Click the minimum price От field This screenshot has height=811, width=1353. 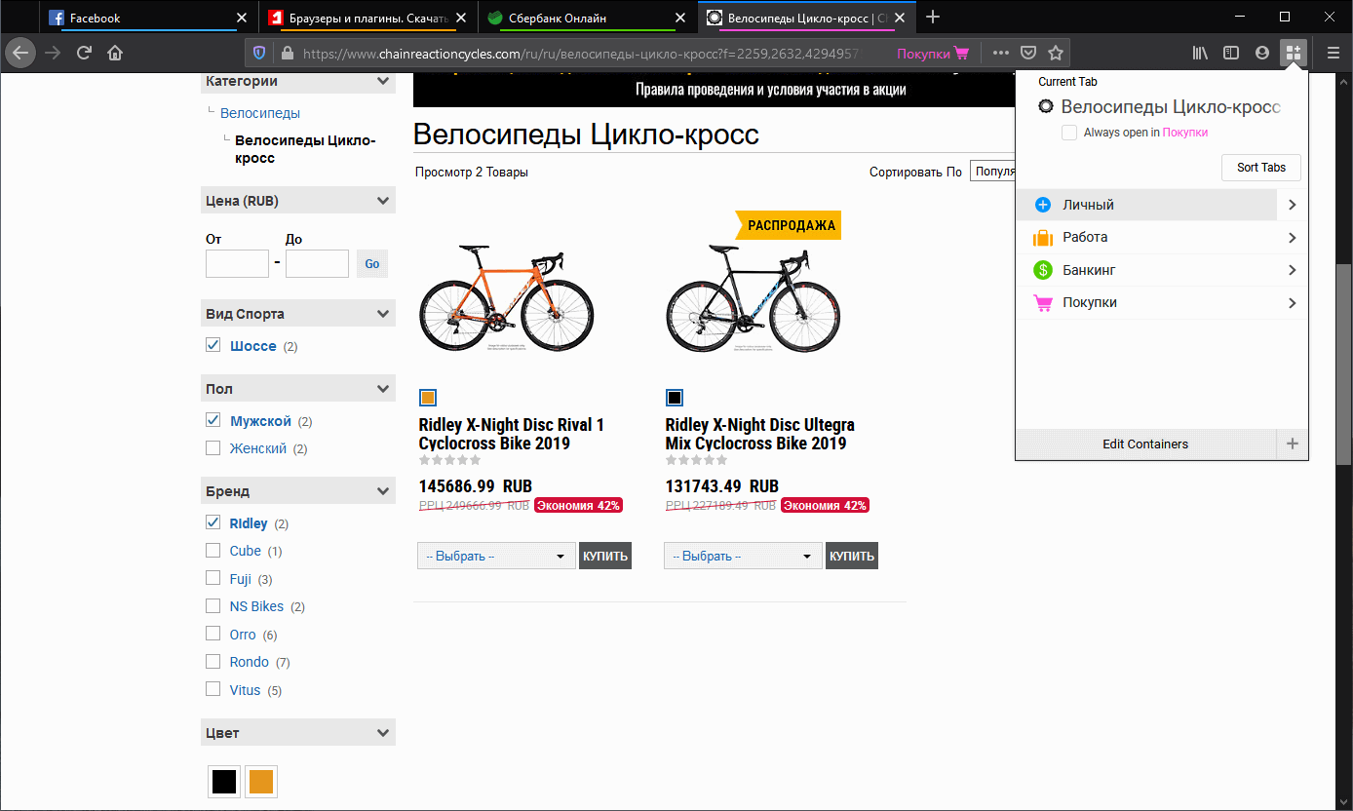coord(237,263)
